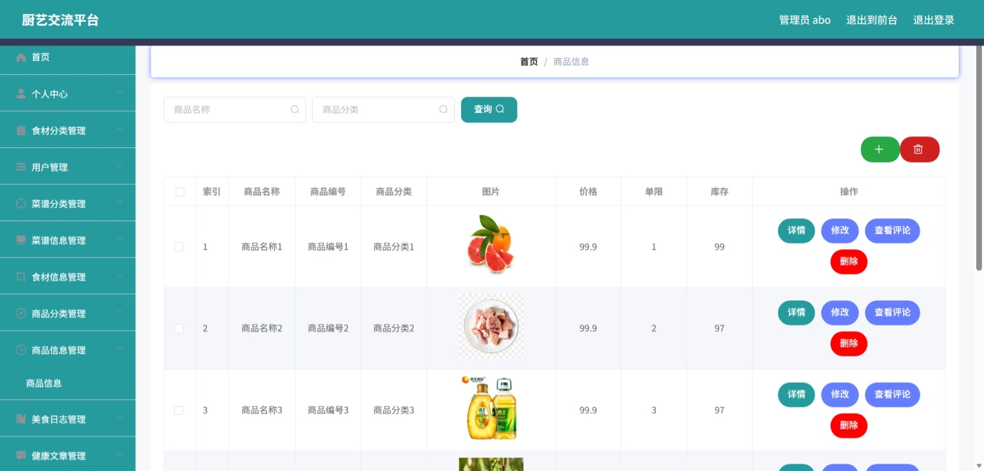Click 删除 for 商品名称2

coord(849,343)
